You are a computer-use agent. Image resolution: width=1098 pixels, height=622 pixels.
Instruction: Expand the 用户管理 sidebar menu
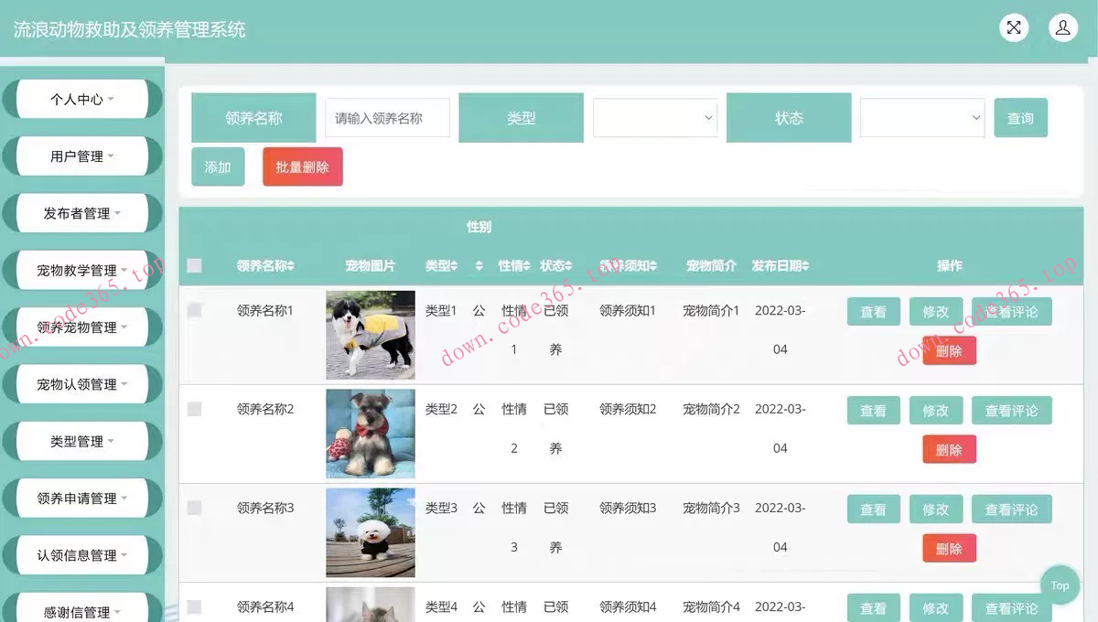click(x=78, y=155)
